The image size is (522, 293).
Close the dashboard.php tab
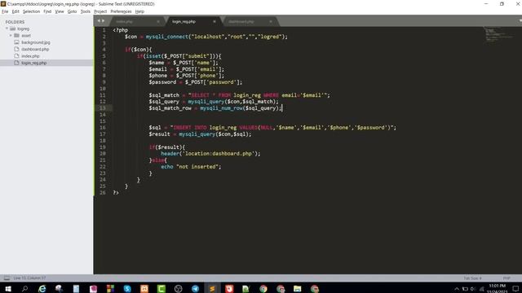pyautogui.click(x=271, y=22)
